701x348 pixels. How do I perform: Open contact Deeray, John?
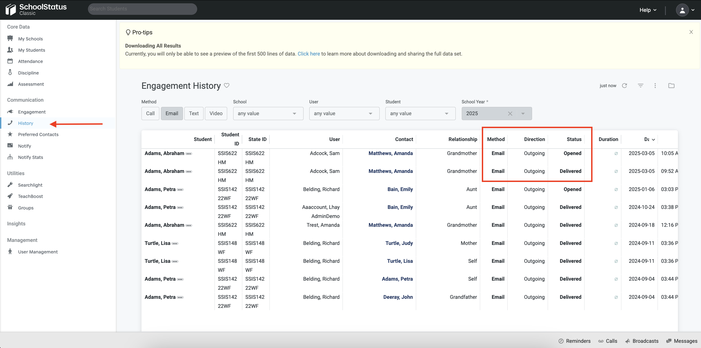point(398,297)
